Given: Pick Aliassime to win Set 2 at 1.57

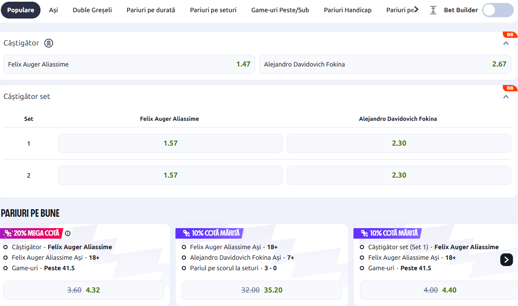Looking at the screenshot, I should point(170,175).
